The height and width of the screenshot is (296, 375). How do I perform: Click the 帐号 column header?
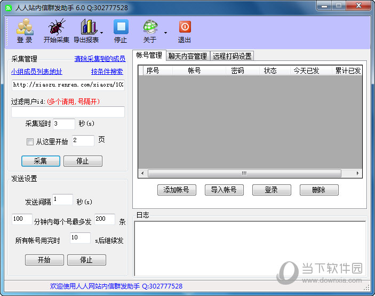coord(199,71)
